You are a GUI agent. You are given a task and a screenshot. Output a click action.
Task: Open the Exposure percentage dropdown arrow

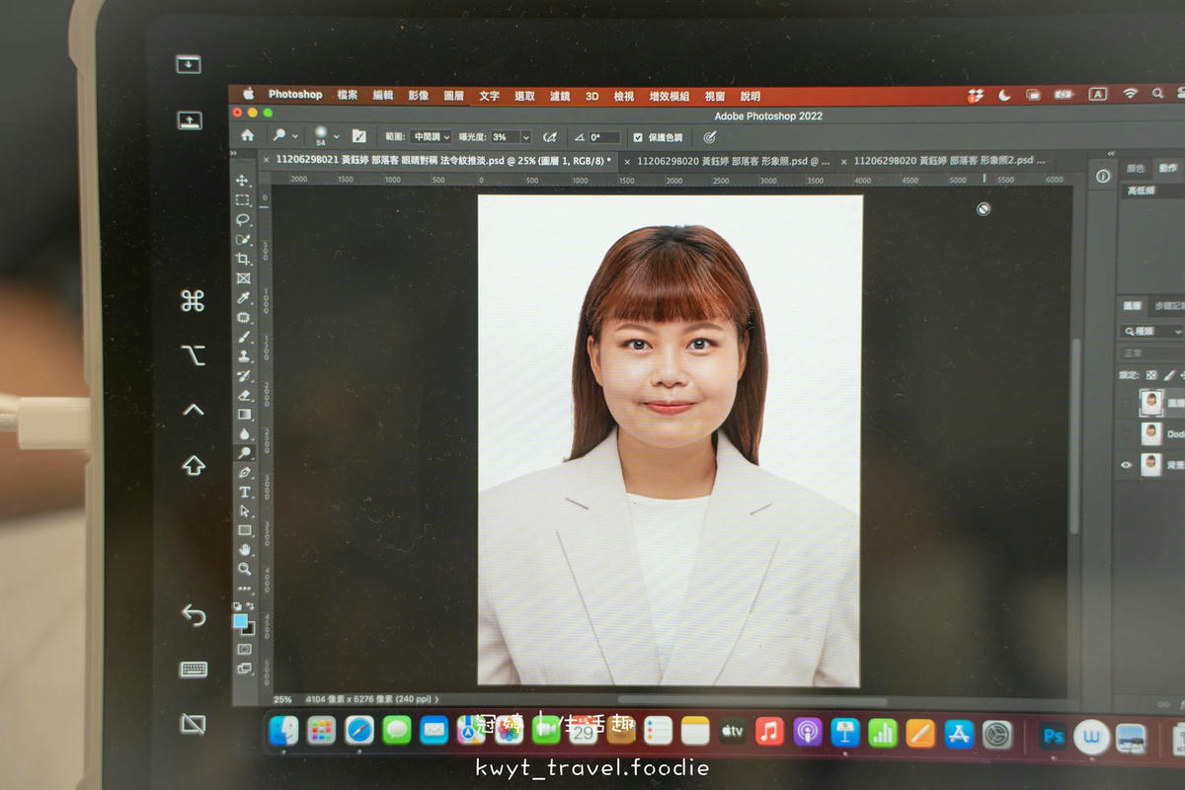coord(525,137)
